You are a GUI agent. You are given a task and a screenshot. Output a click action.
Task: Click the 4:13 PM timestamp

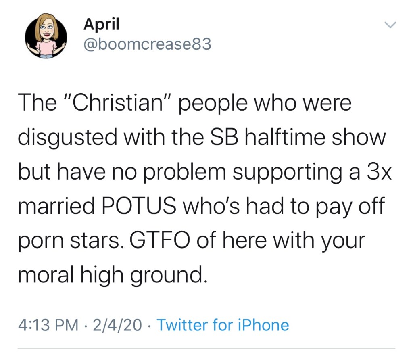48,325
